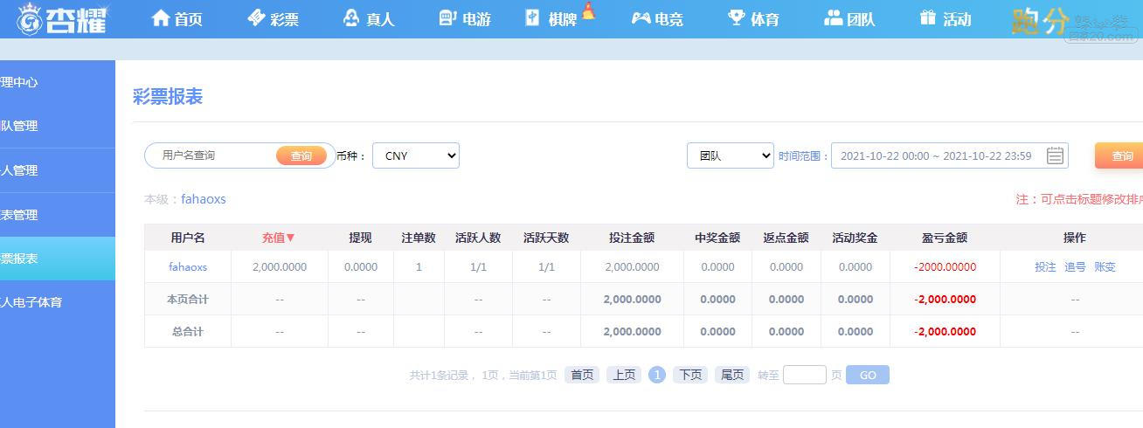This screenshot has width=1143, height=428.
Task: Sort by the 活动奖金 column header
Action: point(855,238)
